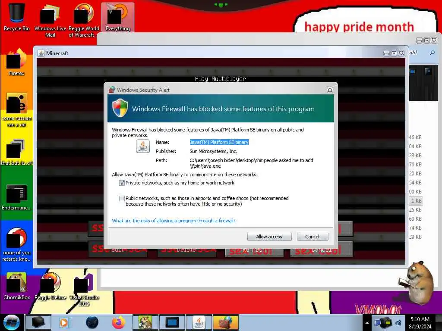The width and height of the screenshot is (442, 331).
Task: Close the Windows Security Alert dialog
Action: pyautogui.click(x=330, y=90)
